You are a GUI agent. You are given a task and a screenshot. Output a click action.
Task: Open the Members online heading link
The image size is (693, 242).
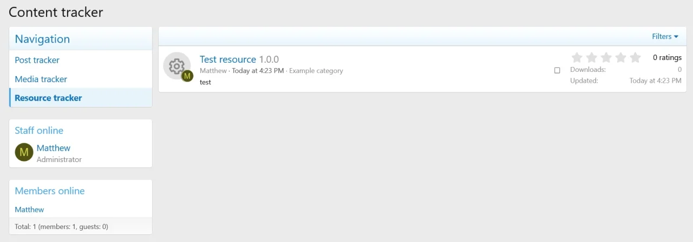pyautogui.click(x=50, y=191)
